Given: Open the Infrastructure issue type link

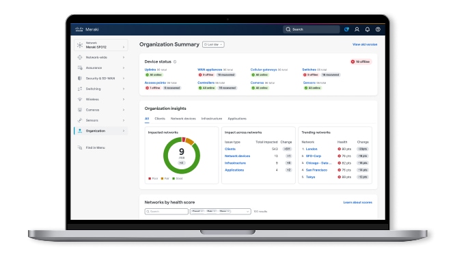Looking at the screenshot, I should [x=235, y=163].
